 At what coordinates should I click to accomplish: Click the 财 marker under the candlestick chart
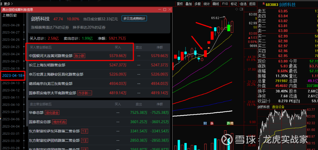coord(205,123)
